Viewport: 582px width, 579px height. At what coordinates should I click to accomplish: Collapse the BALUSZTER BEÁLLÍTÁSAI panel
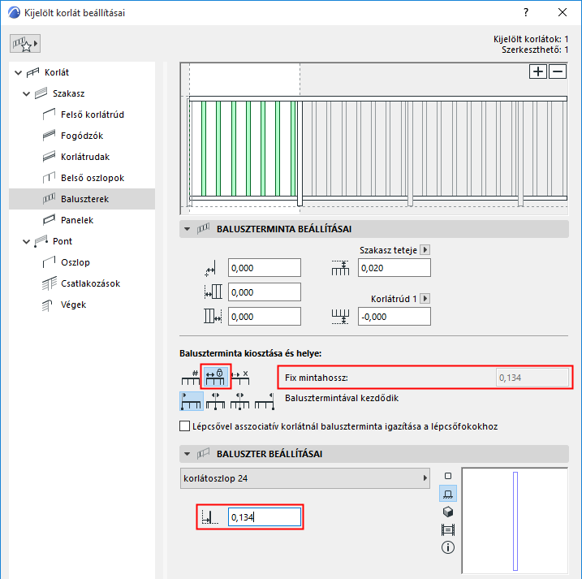tap(187, 454)
